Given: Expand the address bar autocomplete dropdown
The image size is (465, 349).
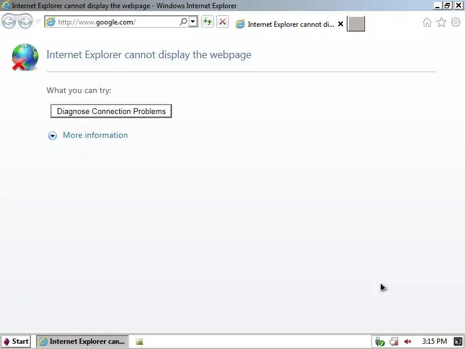Looking at the screenshot, I should 193,22.
